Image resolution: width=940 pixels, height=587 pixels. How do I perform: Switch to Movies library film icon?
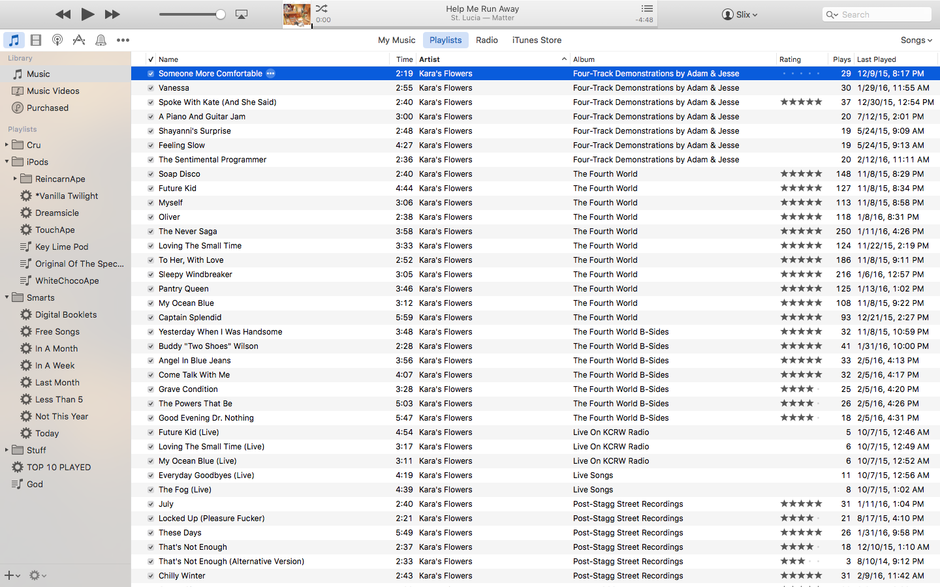pos(36,40)
